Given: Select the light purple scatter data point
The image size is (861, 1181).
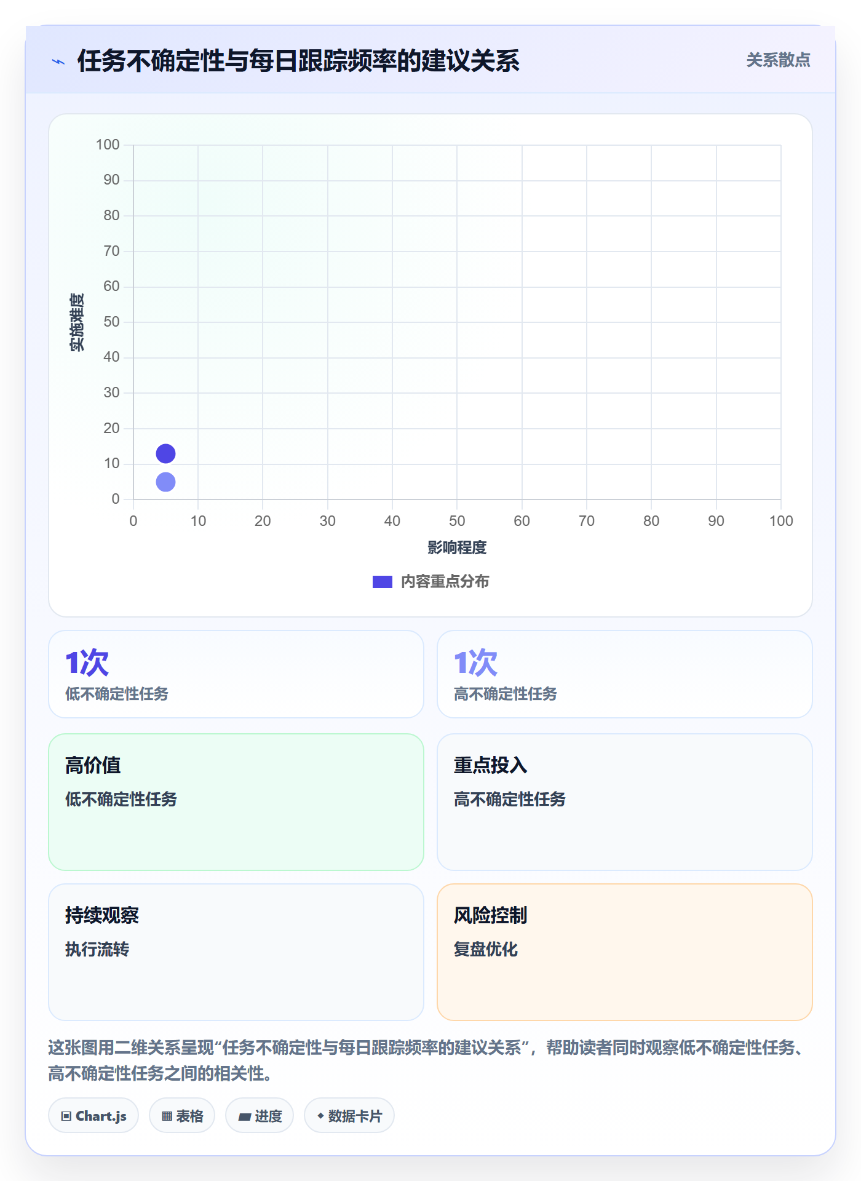Looking at the screenshot, I should 165,482.
